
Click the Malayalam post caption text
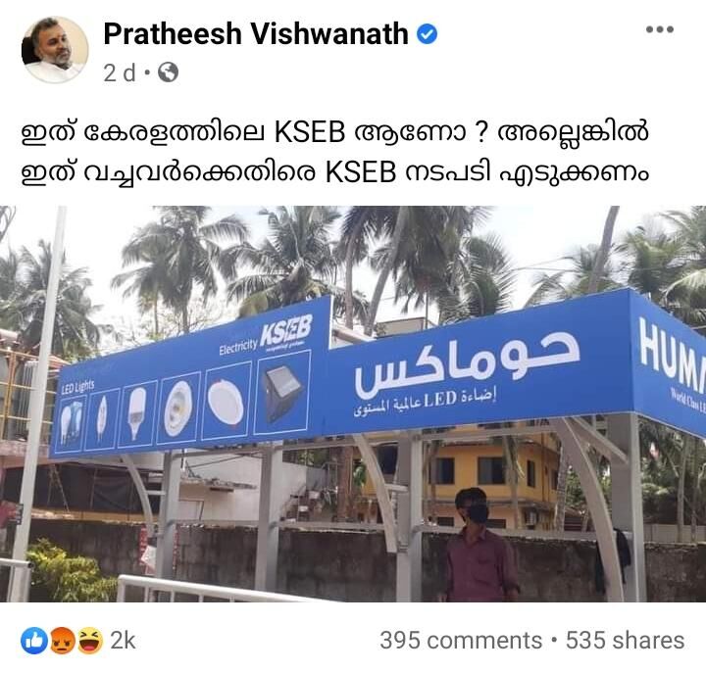coord(335,152)
